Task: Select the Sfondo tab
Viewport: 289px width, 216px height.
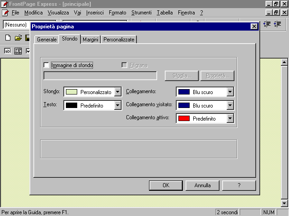Action: coord(70,39)
